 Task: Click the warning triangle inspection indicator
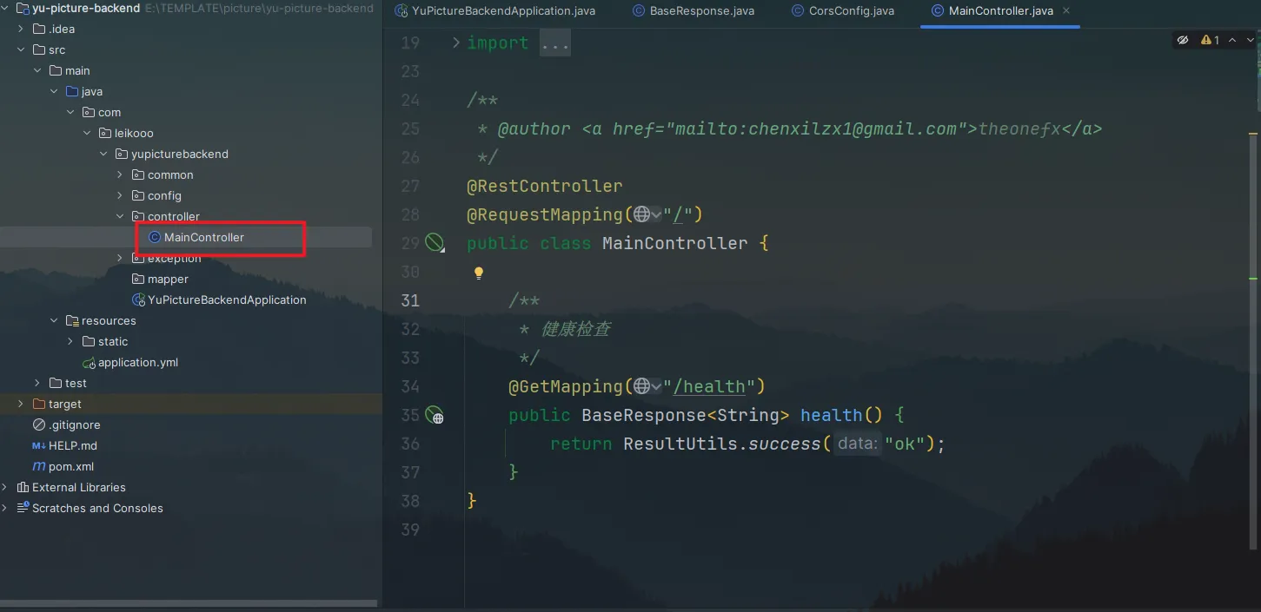coord(1206,40)
